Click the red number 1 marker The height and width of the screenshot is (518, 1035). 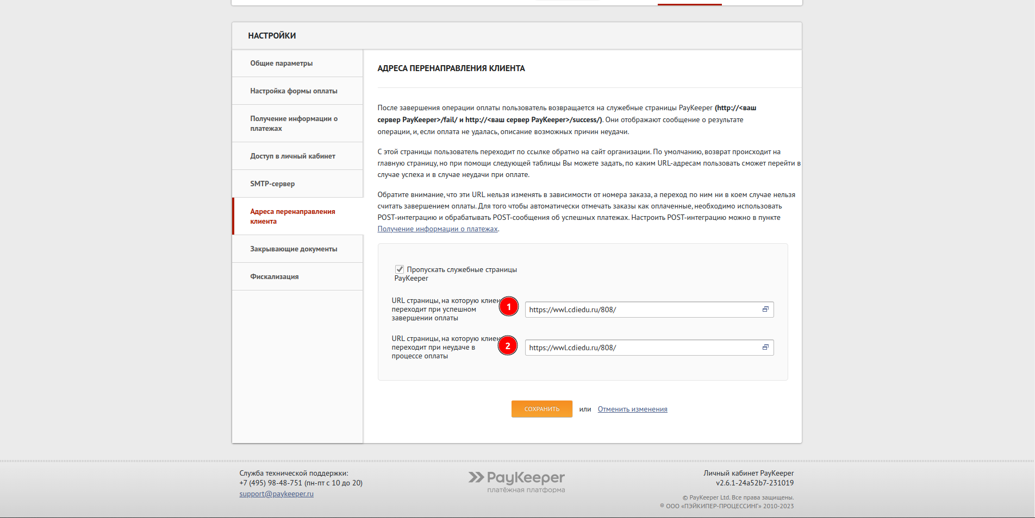coord(509,307)
